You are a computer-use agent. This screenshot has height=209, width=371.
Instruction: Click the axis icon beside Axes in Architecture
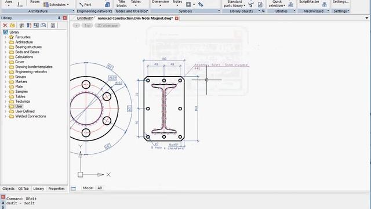[x=20, y=4]
